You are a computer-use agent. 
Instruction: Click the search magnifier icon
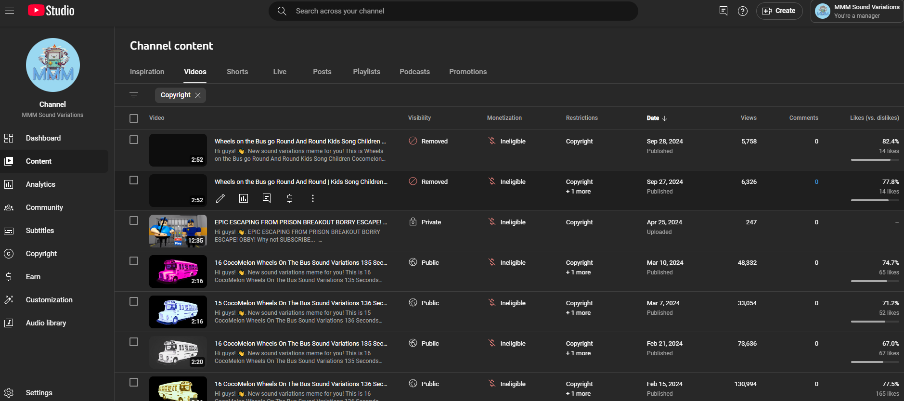click(282, 11)
